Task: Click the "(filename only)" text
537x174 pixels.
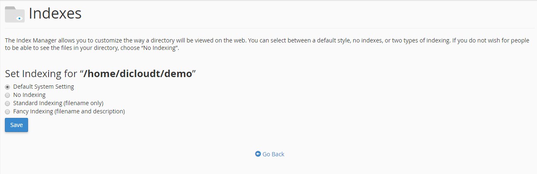Action: (x=84, y=103)
